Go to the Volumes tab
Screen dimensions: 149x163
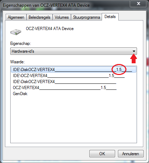point(62,17)
